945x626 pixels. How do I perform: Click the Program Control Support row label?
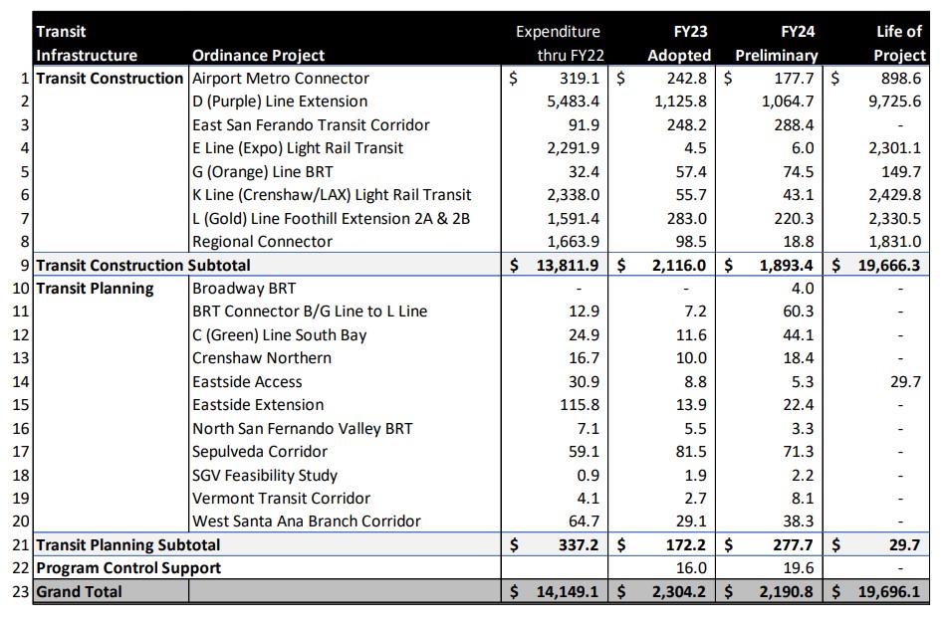click(128, 567)
